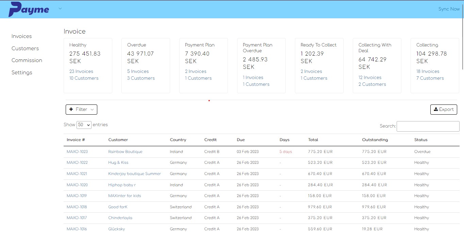
Task: Focus the Search input field
Action: point(428,126)
